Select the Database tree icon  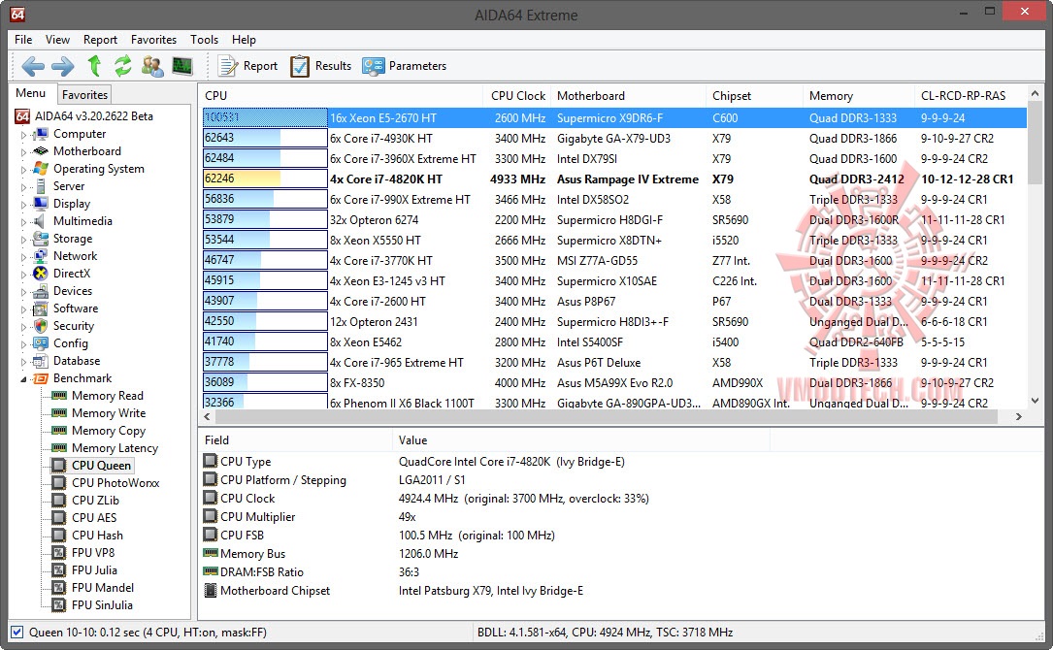click(41, 361)
